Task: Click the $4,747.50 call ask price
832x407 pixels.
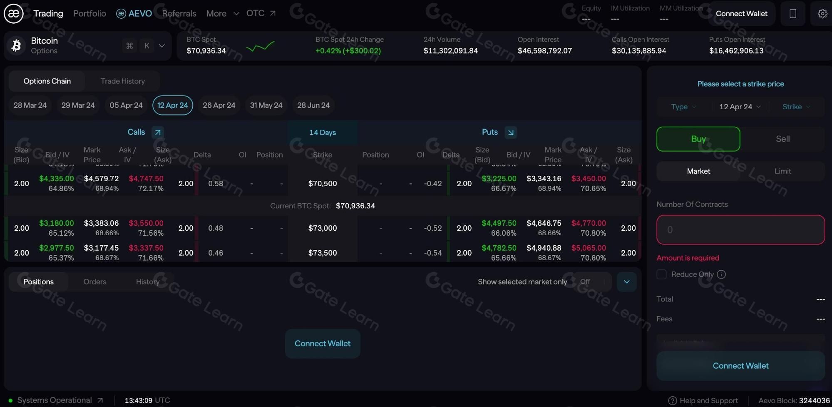Action: (146, 178)
